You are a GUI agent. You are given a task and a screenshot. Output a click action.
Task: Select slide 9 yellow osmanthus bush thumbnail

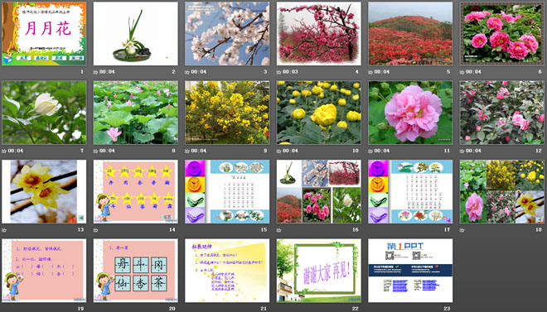pyautogui.click(x=227, y=113)
